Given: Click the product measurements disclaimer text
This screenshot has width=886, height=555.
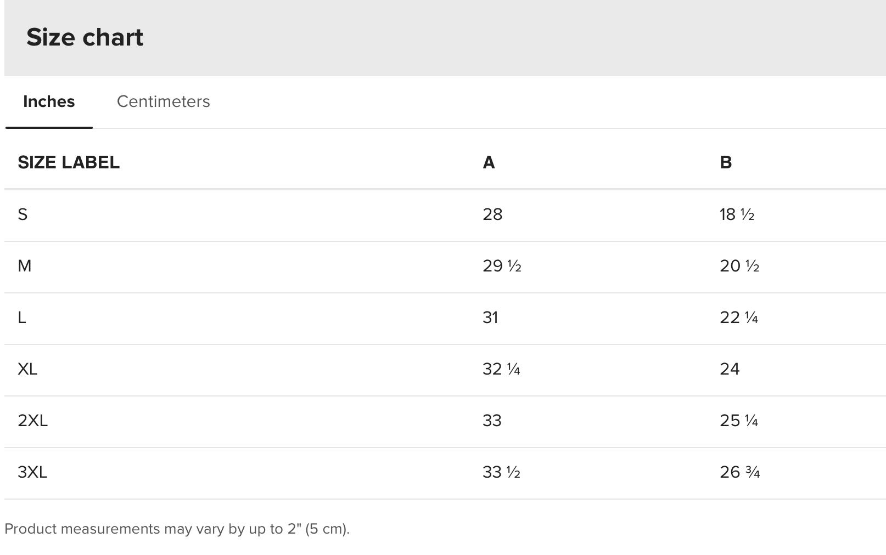Looking at the screenshot, I should (x=177, y=529).
